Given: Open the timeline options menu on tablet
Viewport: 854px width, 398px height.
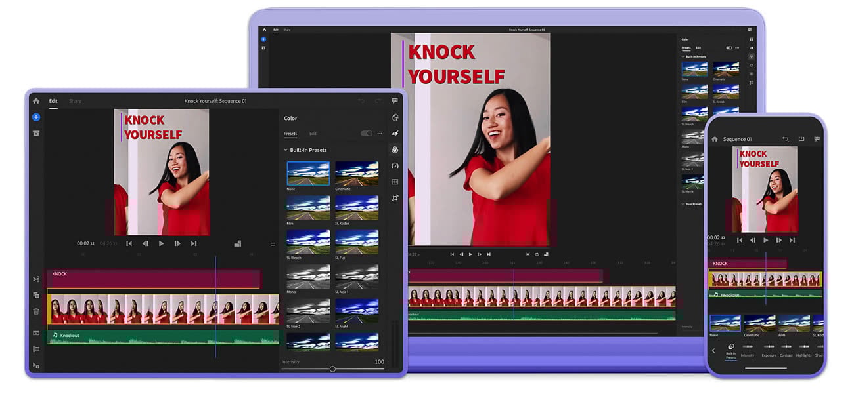Looking at the screenshot, I should pos(273,244).
